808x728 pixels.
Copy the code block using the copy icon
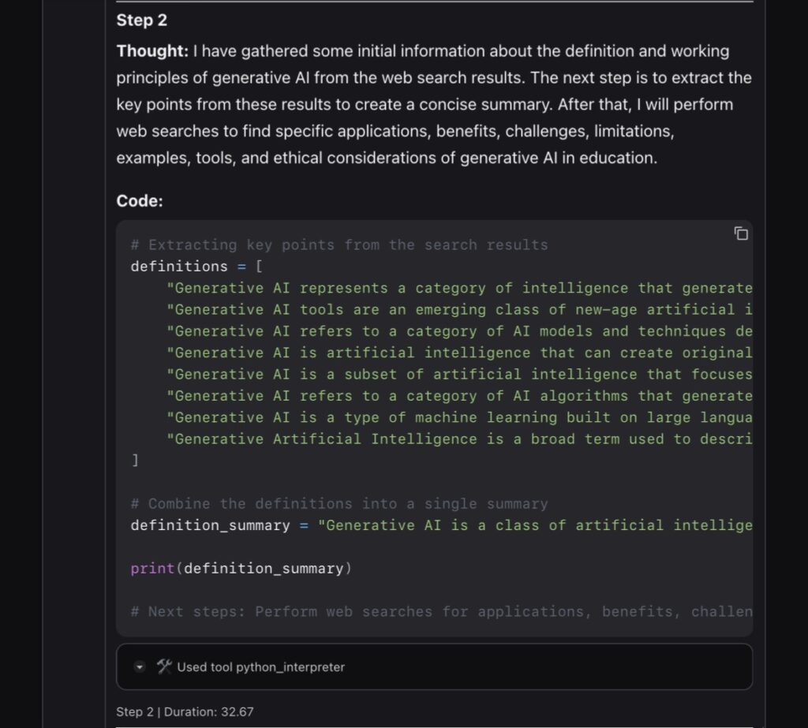pos(740,233)
